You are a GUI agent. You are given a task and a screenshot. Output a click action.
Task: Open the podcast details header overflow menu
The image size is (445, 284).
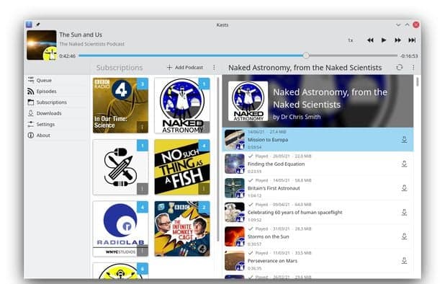click(413, 67)
